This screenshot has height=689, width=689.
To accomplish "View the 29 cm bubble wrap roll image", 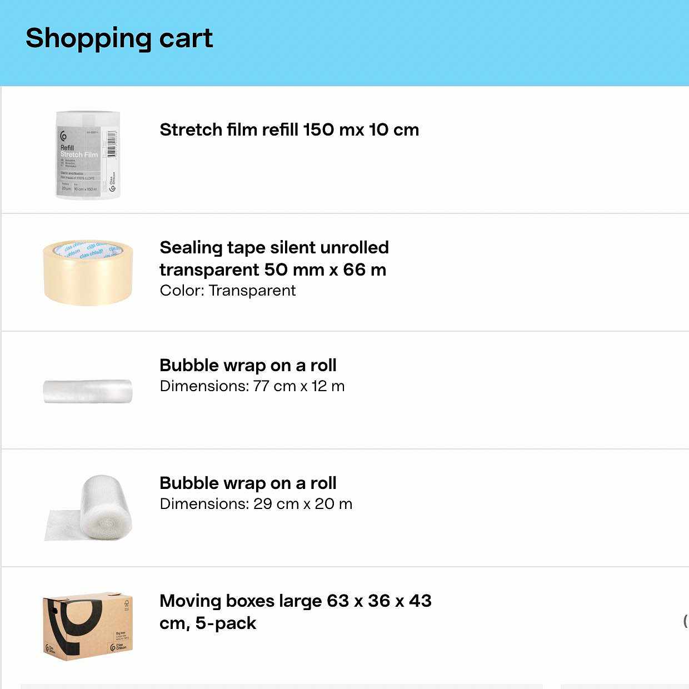I will 89,508.
